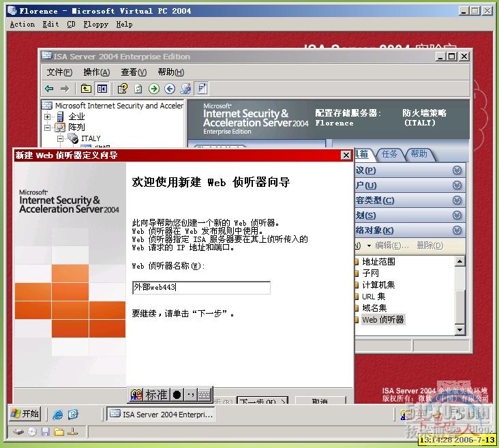The width and height of the screenshot is (499, 448).
Task: Collapse the 阵列 tree node minus sign
Action: point(48,128)
